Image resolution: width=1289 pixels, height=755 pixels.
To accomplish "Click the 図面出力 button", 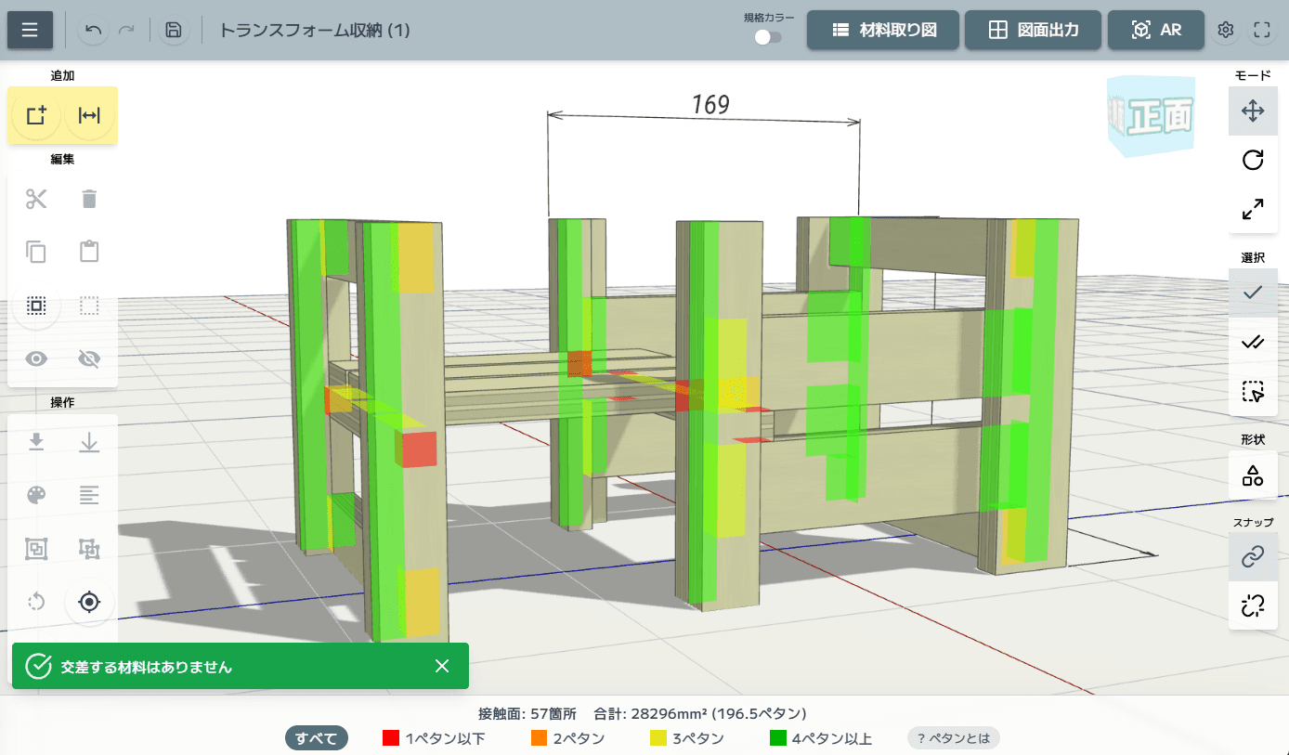I will coord(1033,30).
